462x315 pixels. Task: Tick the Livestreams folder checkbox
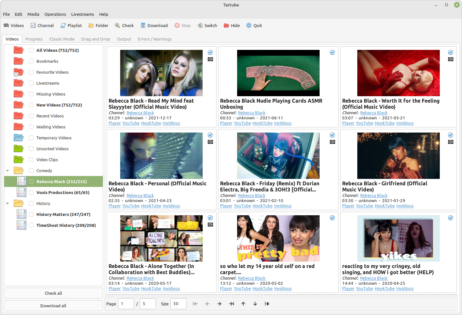point(31,83)
